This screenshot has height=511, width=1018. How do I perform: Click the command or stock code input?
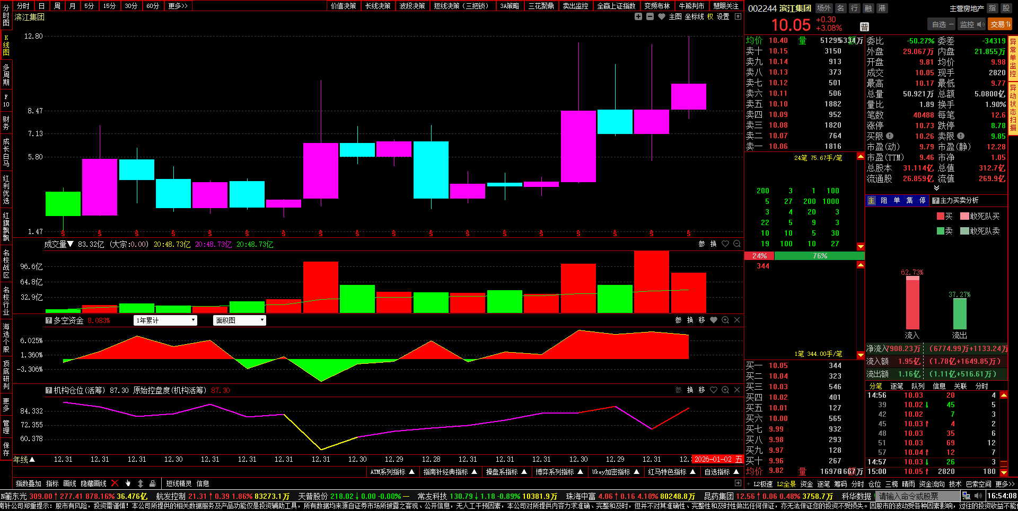[918, 496]
